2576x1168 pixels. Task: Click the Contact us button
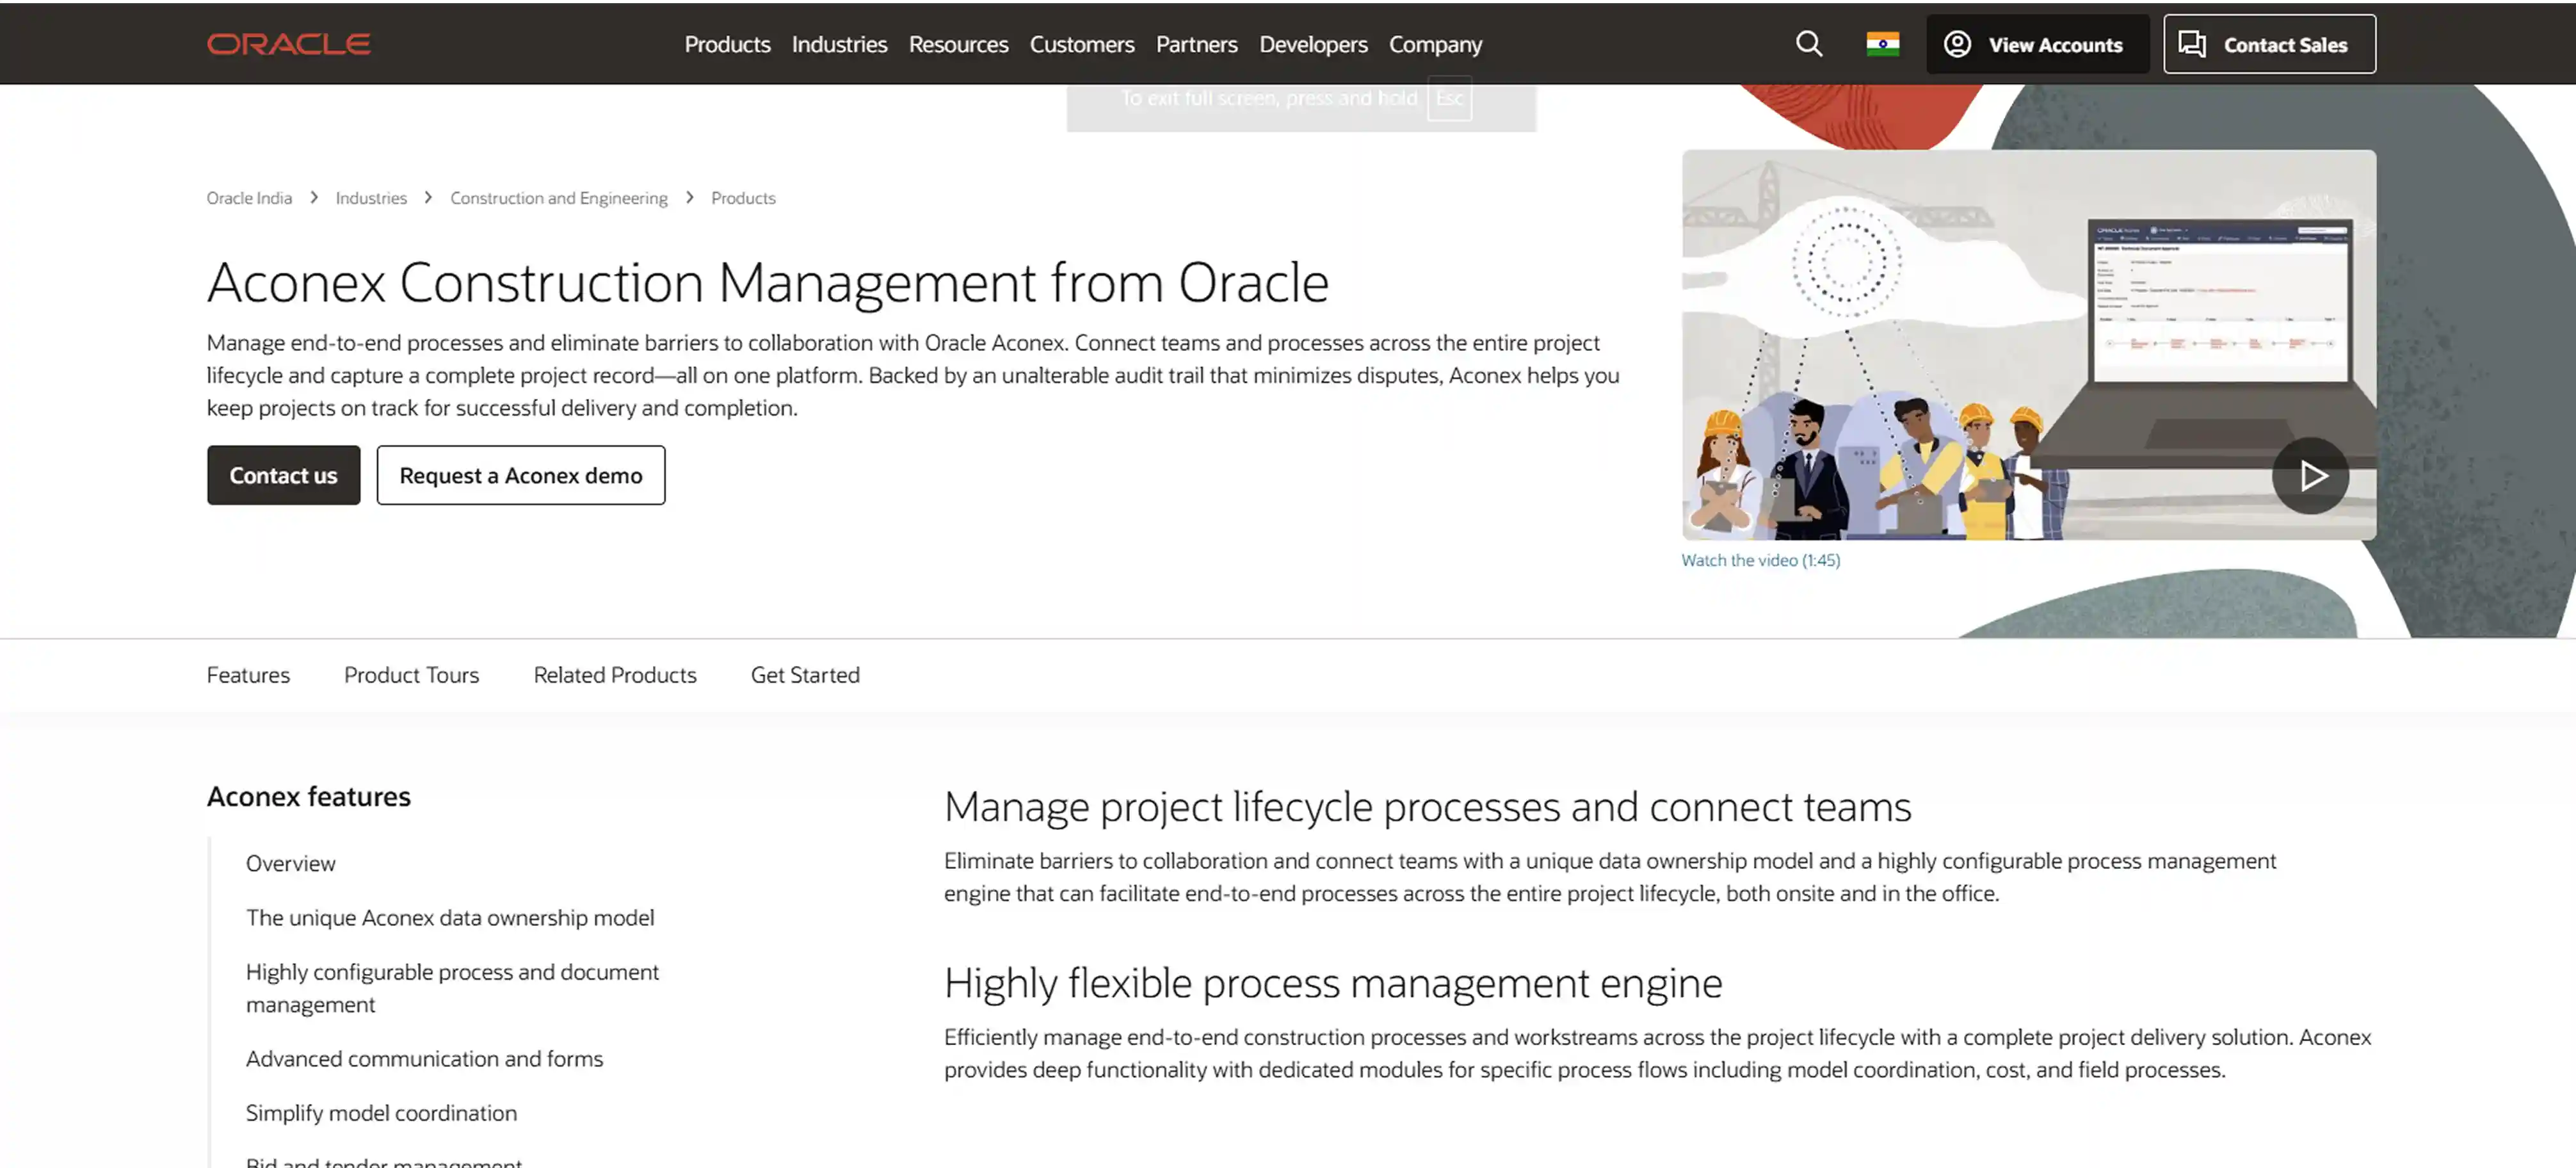[x=283, y=475]
